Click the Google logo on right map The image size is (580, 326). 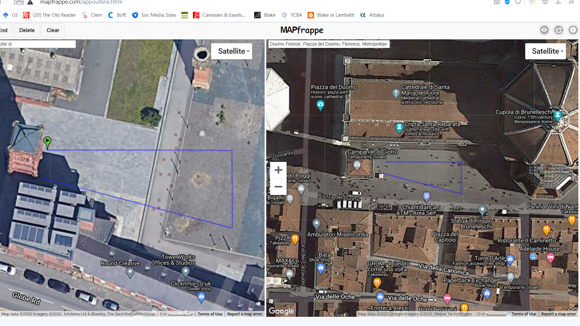pos(281,311)
